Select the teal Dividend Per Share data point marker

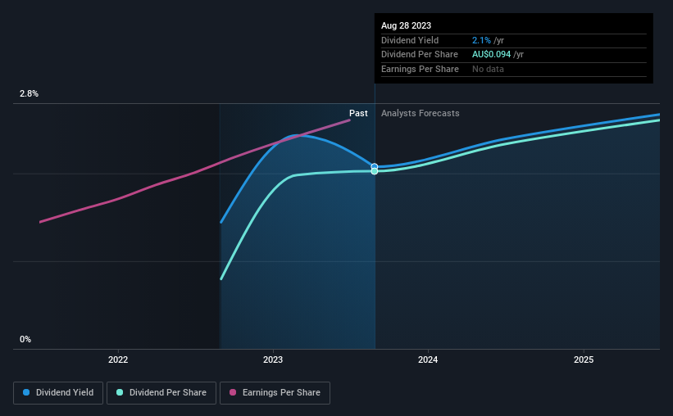tap(375, 171)
